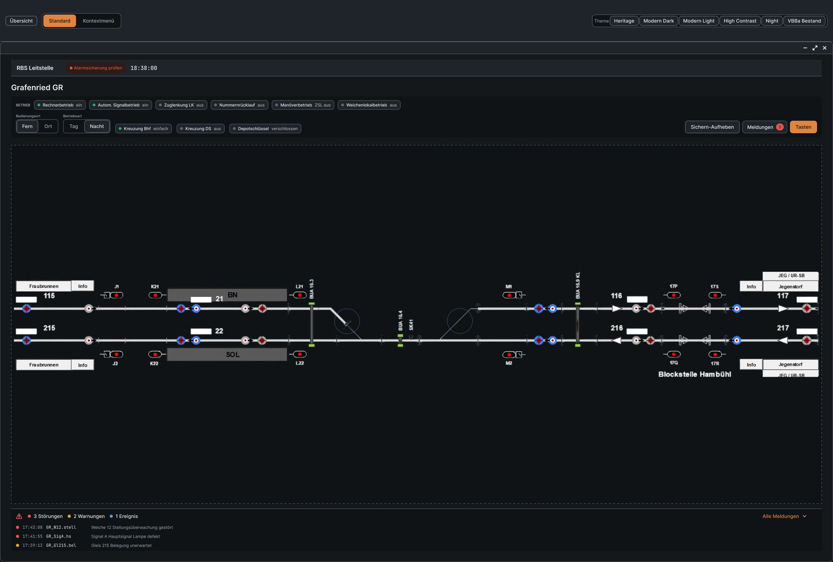Screen dimensions: 833x562
Task: Apply the High Contrast theme
Action: point(740,21)
